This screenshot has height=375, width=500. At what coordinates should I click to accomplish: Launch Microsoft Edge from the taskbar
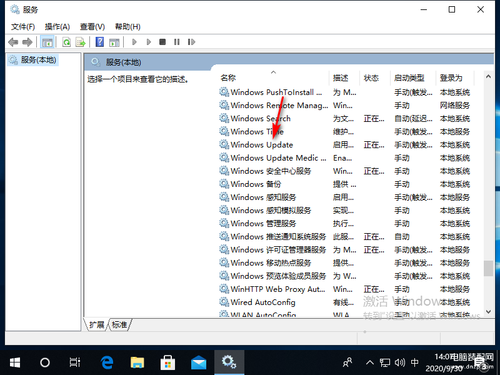pyautogui.click(x=107, y=362)
